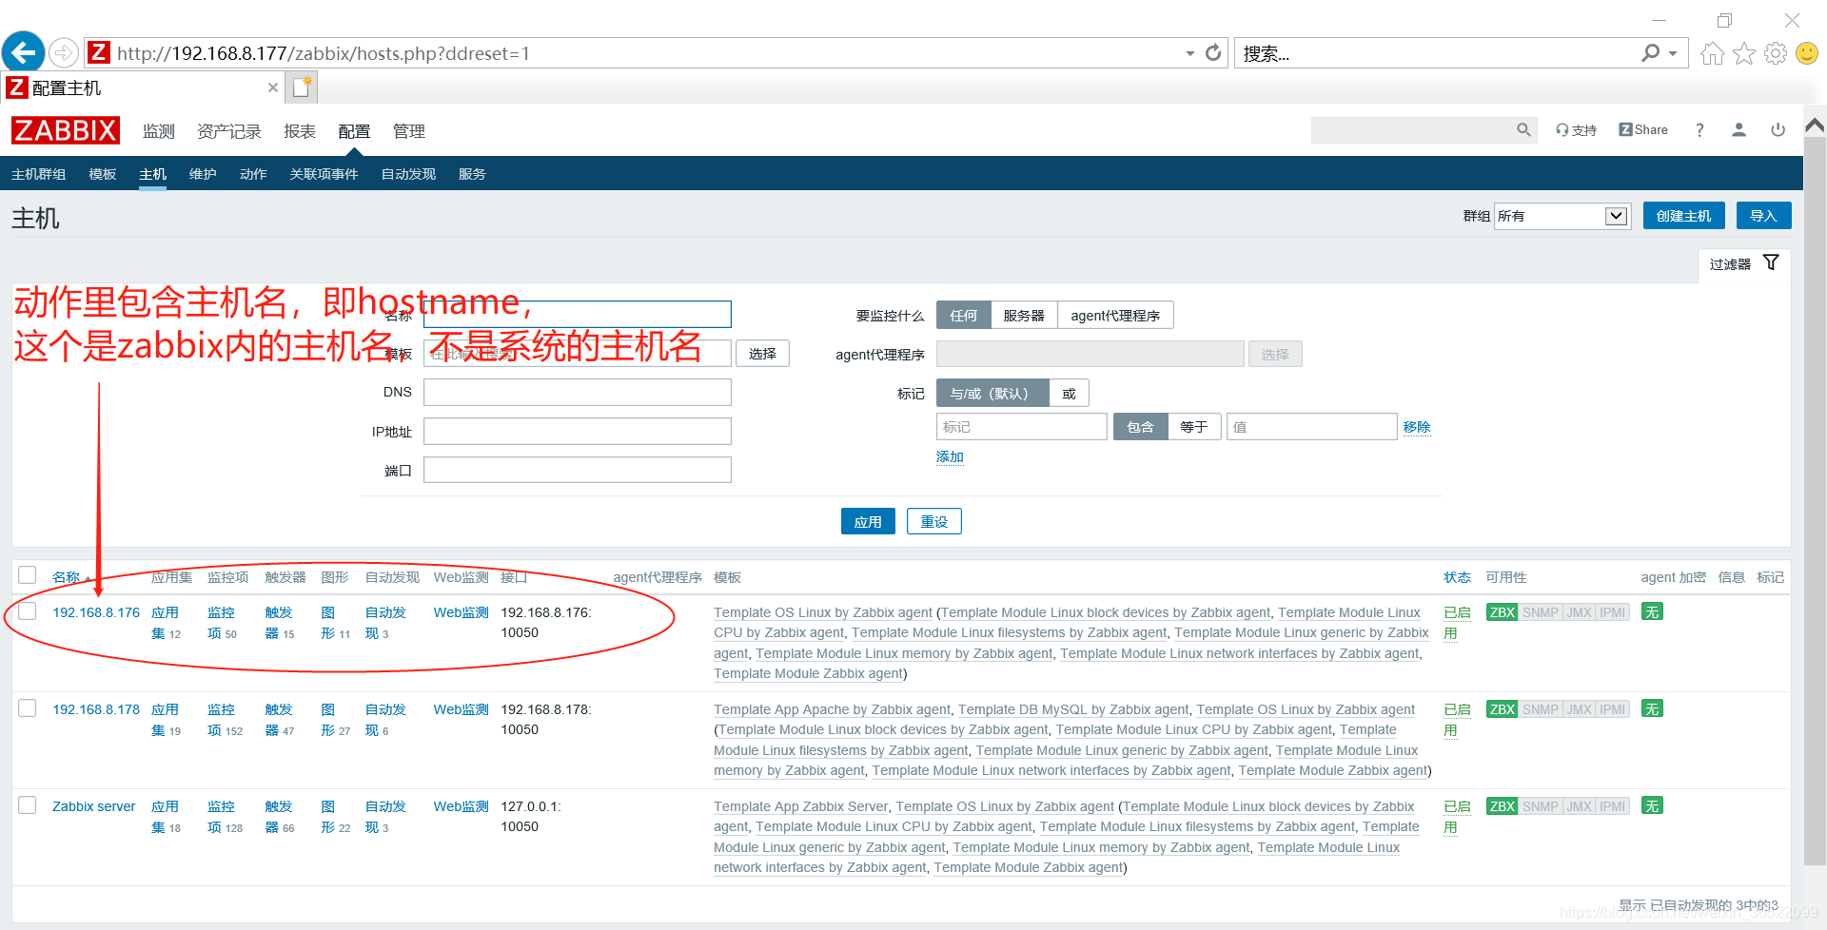Click the 重设 filter button
The width and height of the screenshot is (1827, 930).
(x=934, y=521)
